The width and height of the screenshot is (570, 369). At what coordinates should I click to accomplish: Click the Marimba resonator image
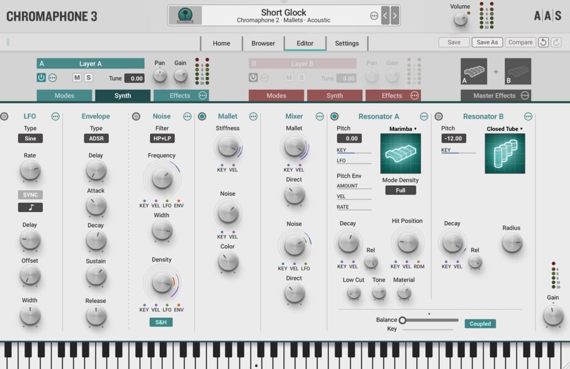point(400,154)
